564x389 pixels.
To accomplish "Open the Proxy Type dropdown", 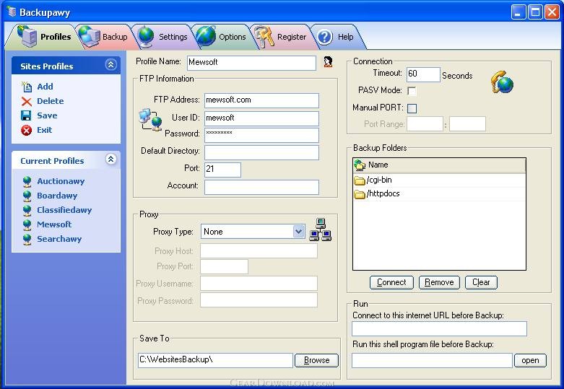I will click(x=298, y=231).
